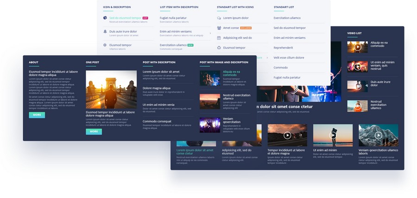The width and height of the screenshot is (417, 198).
Task: Open the Commodo consequat post link
Action: 157,121
